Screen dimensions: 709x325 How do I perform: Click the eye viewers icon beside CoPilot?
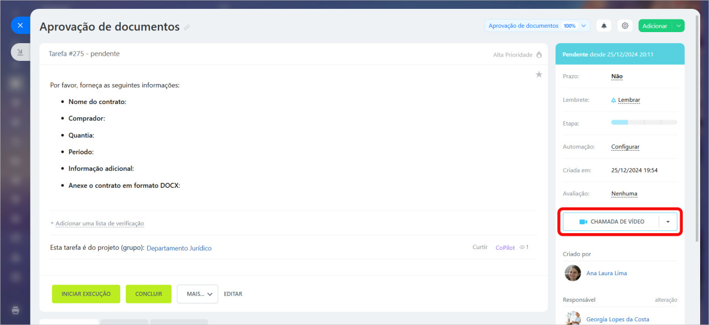point(522,247)
